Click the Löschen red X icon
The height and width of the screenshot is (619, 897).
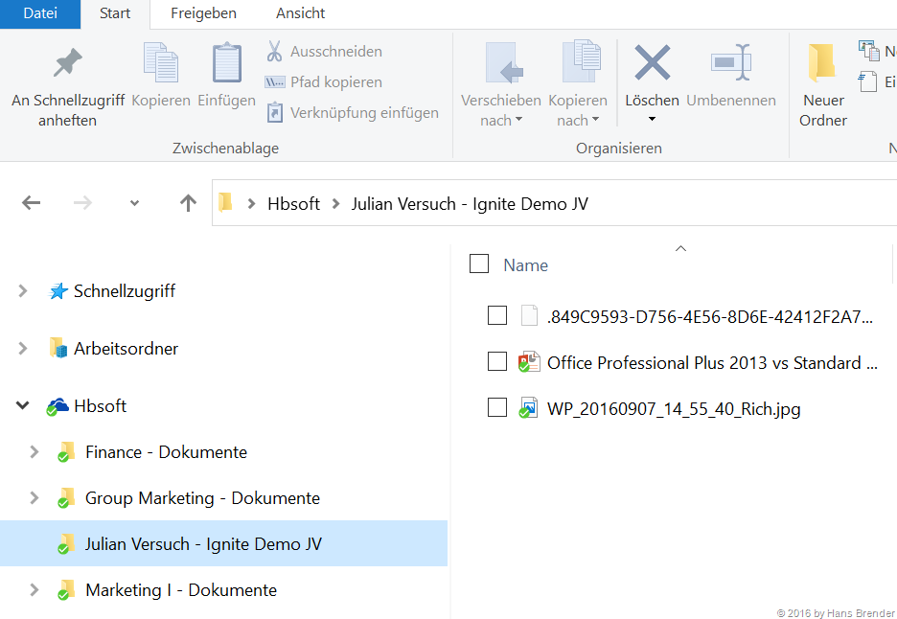(652, 63)
